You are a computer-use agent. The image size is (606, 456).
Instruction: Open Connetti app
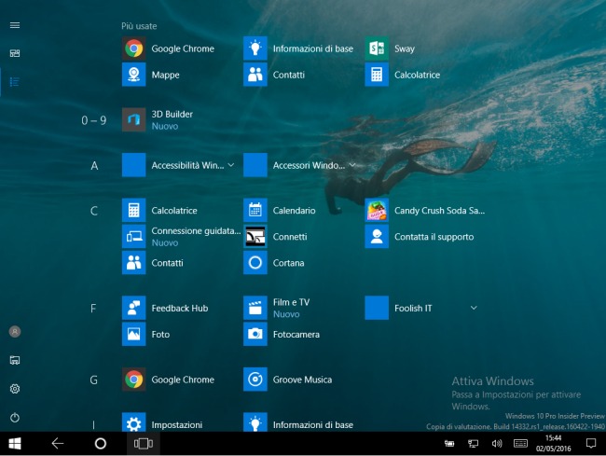click(x=275, y=237)
